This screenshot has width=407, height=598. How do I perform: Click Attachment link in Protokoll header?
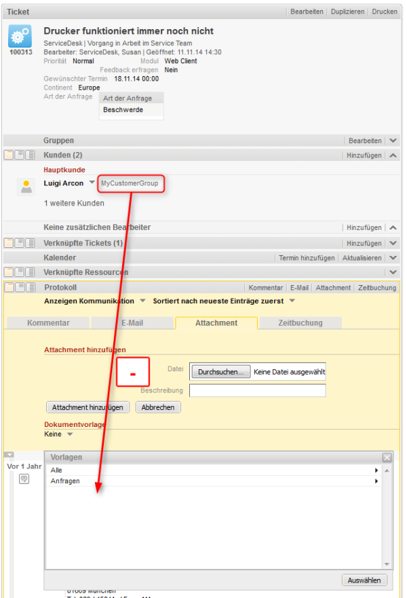tap(333, 288)
